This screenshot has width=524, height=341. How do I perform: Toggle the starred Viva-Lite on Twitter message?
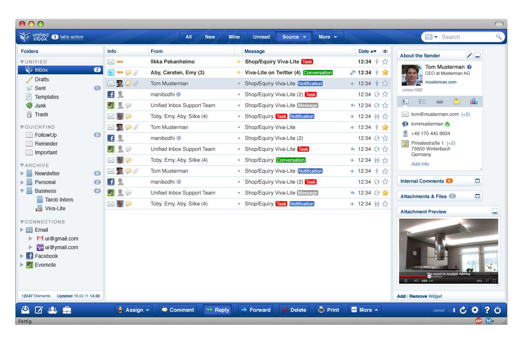385,72
